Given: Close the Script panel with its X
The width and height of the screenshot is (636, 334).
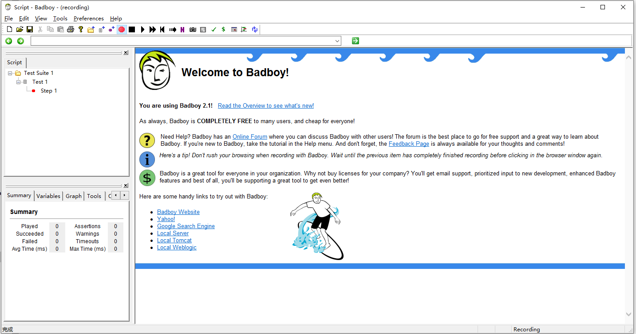Looking at the screenshot, I should pyautogui.click(x=126, y=53).
